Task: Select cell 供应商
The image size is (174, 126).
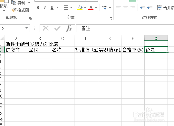Action: tap(16, 50)
